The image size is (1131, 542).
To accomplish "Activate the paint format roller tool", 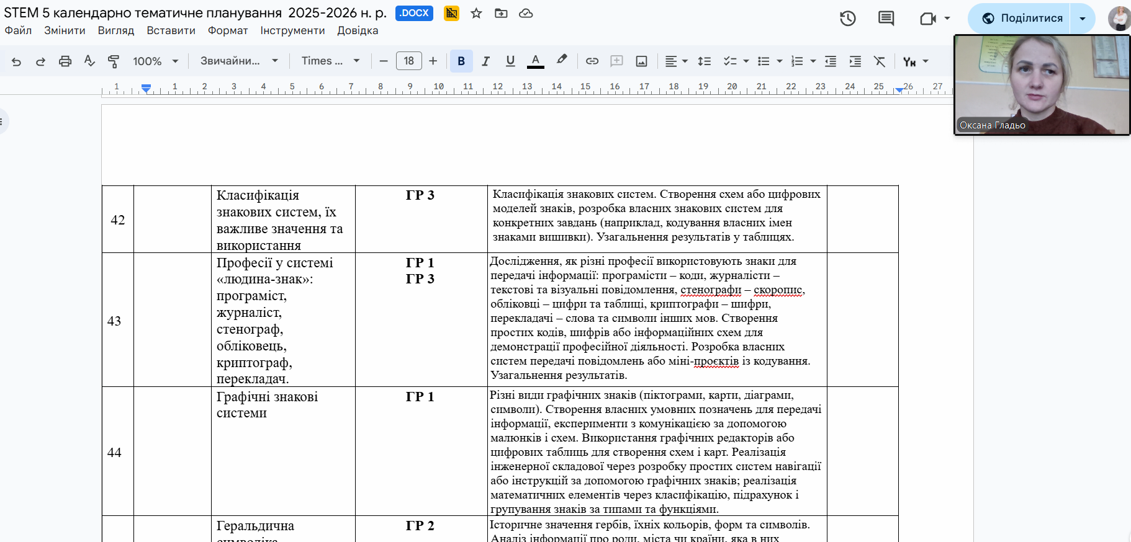I will pyautogui.click(x=114, y=61).
